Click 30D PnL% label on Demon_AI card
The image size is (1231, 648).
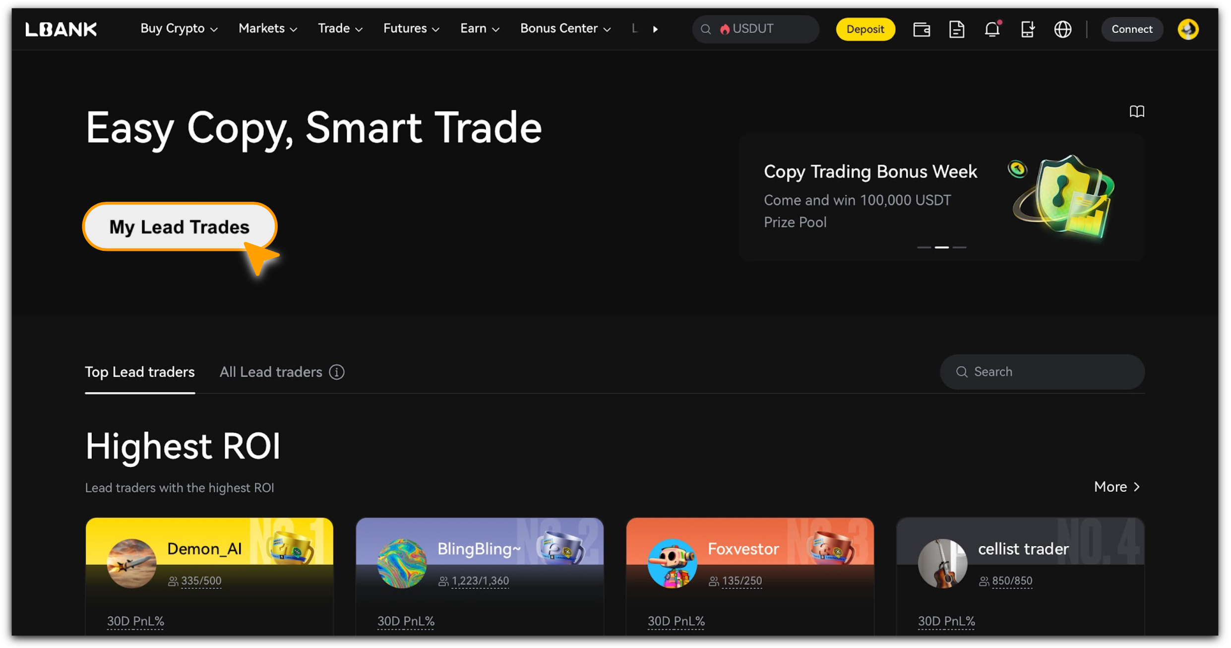pyautogui.click(x=135, y=622)
